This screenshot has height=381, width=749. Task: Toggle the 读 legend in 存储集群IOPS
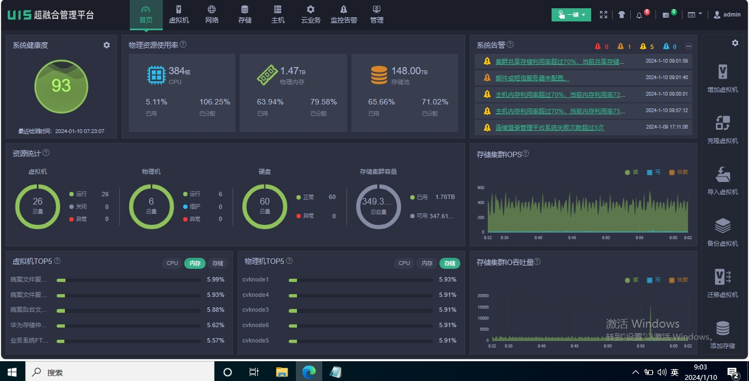point(632,172)
